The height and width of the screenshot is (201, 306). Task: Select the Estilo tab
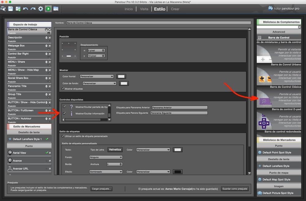coord(159,9)
